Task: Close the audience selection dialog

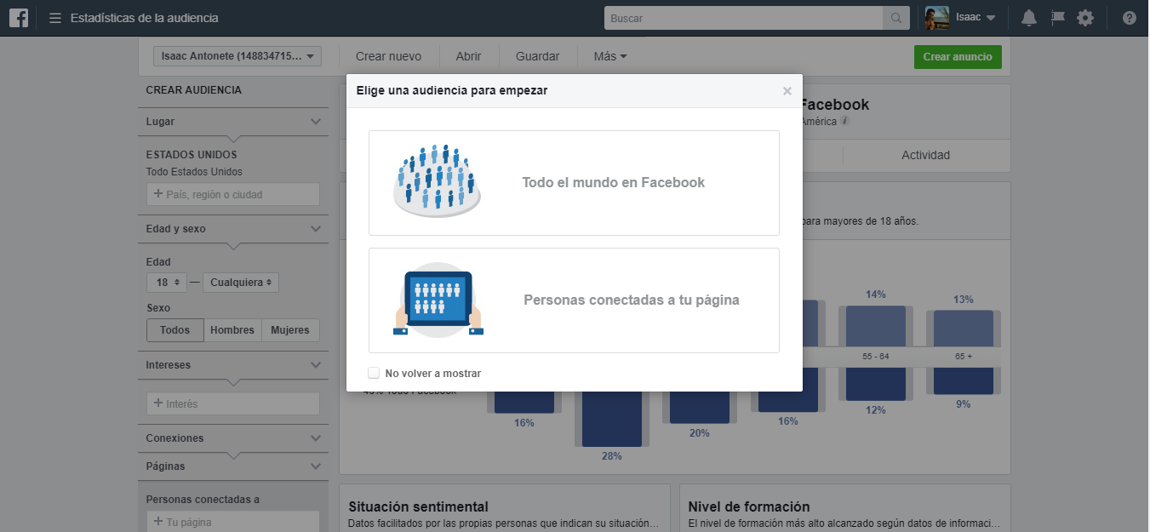Action: pos(787,91)
